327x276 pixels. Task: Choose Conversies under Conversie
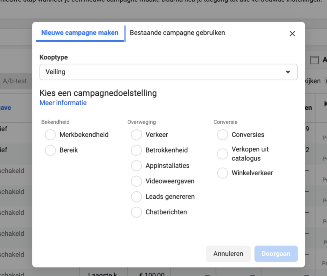coord(222,135)
